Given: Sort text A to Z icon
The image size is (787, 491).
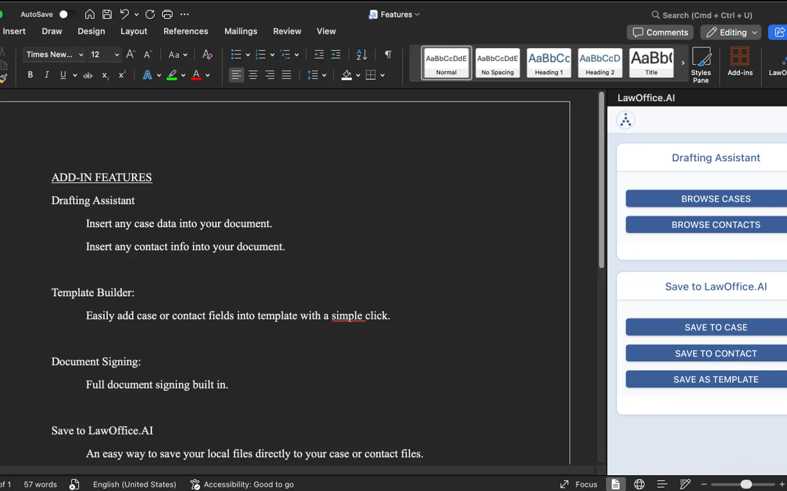Looking at the screenshot, I should click(x=362, y=55).
